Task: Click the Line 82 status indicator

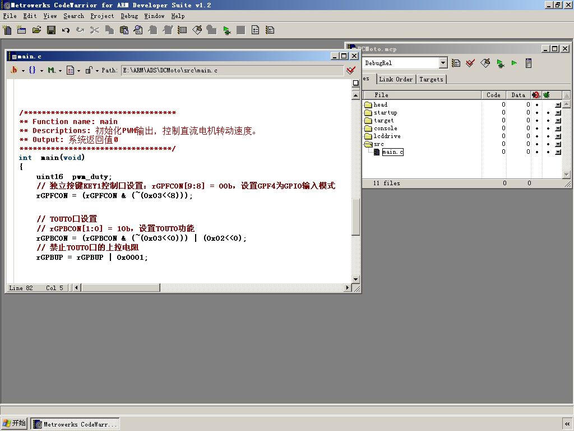Action: click(x=21, y=288)
